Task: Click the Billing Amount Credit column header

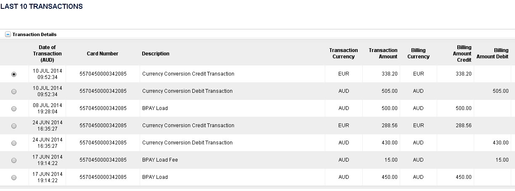Action: [x=462, y=54]
